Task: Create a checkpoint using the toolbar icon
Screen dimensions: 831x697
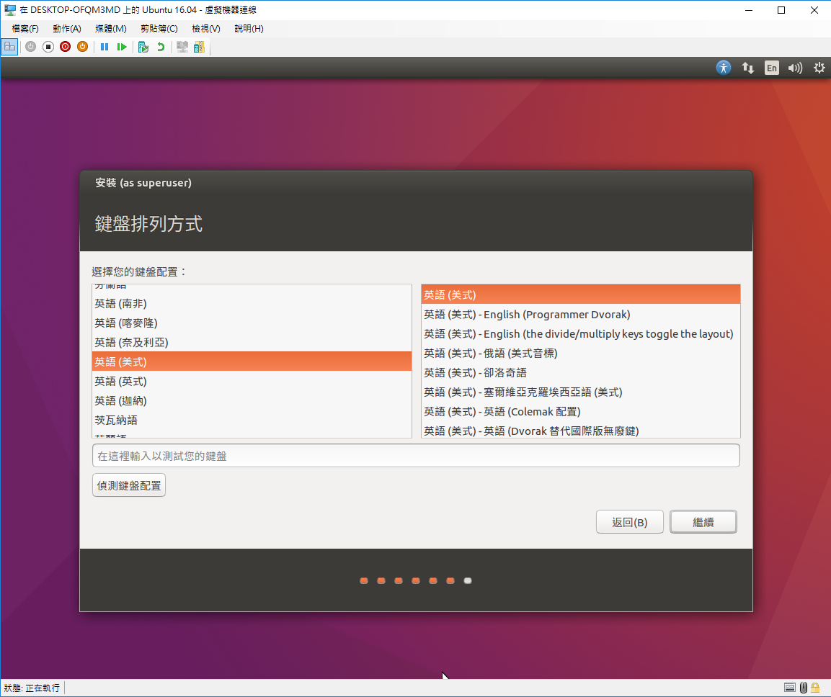Action: pos(144,47)
